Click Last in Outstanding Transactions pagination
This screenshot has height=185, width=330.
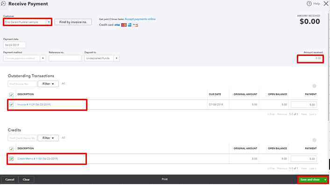(313, 114)
